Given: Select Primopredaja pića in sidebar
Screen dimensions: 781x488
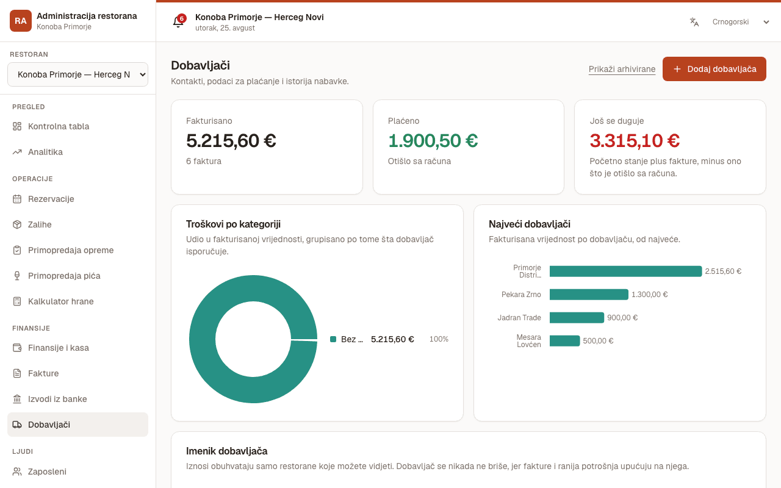Looking at the screenshot, I should tap(77, 276).
